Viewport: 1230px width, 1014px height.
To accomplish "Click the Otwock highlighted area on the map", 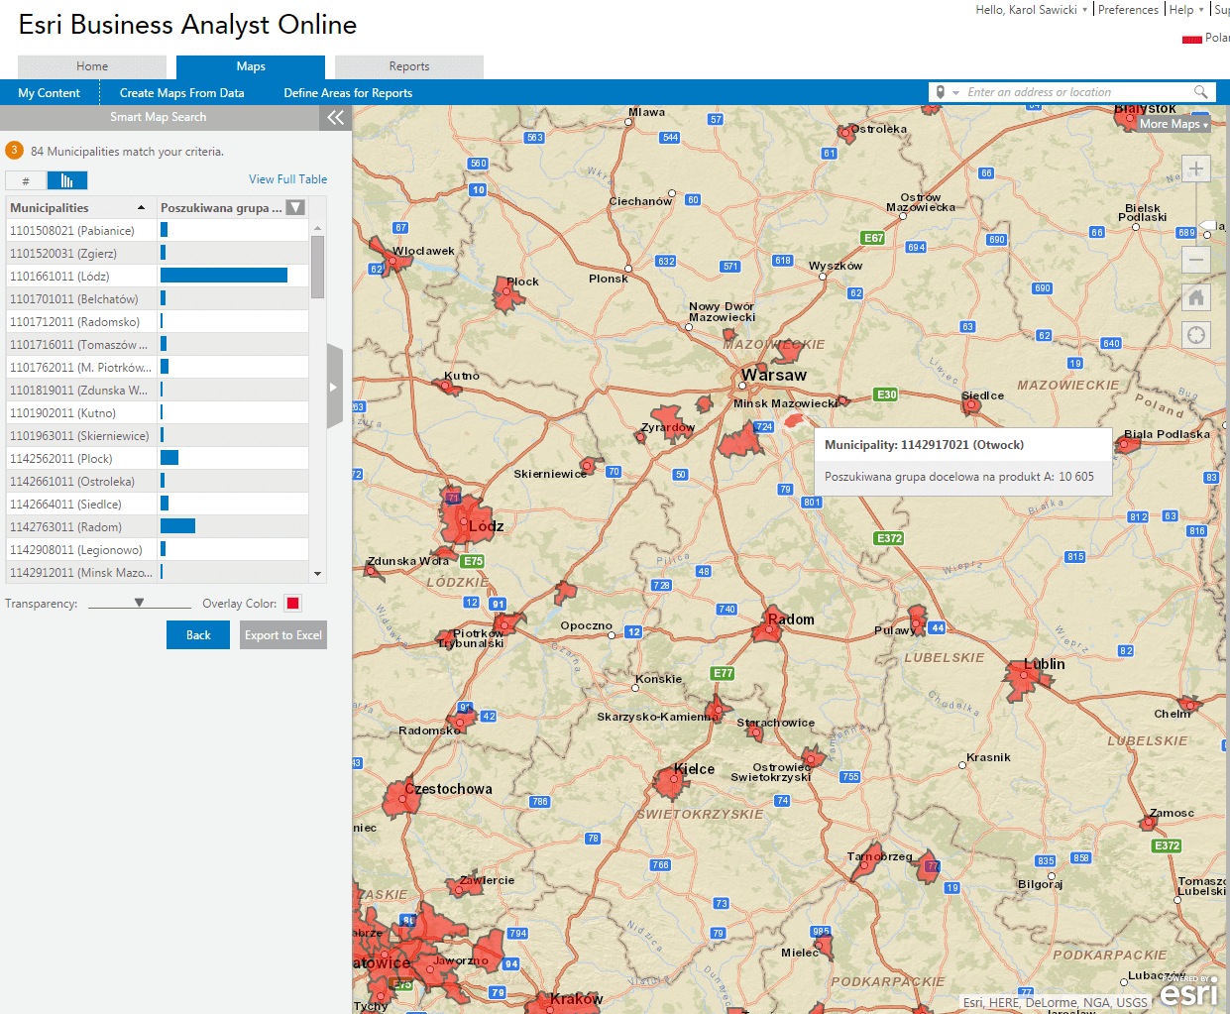I will click(794, 420).
